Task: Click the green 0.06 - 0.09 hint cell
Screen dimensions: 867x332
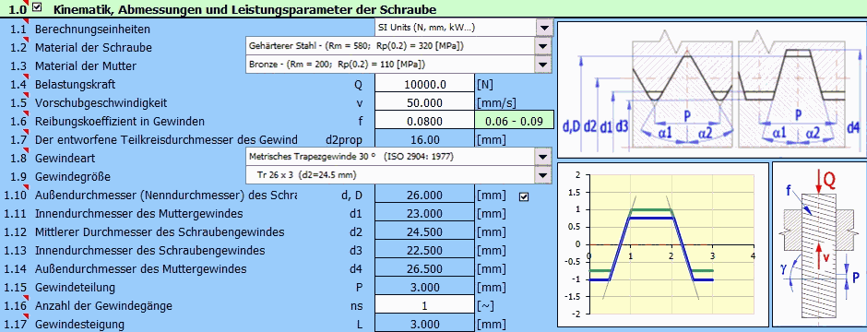Action: (513, 121)
